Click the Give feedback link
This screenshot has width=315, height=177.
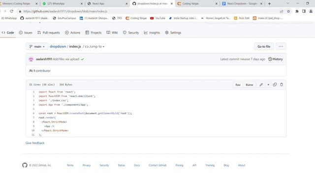[35, 143]
